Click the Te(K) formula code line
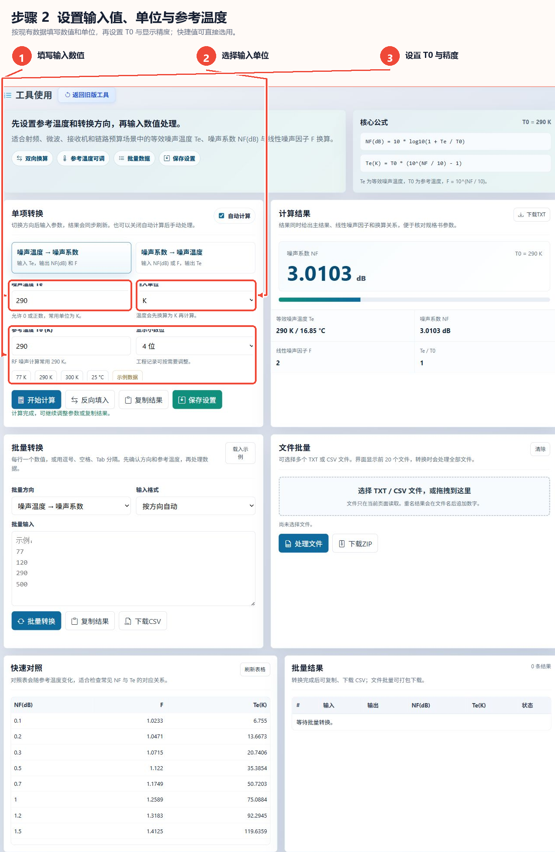The image size is (555, 852). [455, 163]
